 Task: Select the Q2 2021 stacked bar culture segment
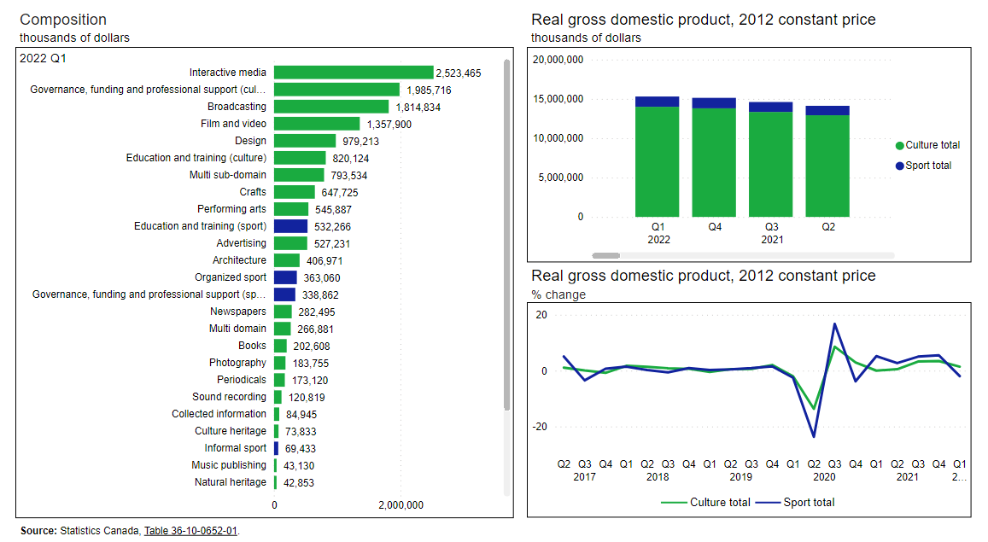click(x=828, y=166)
